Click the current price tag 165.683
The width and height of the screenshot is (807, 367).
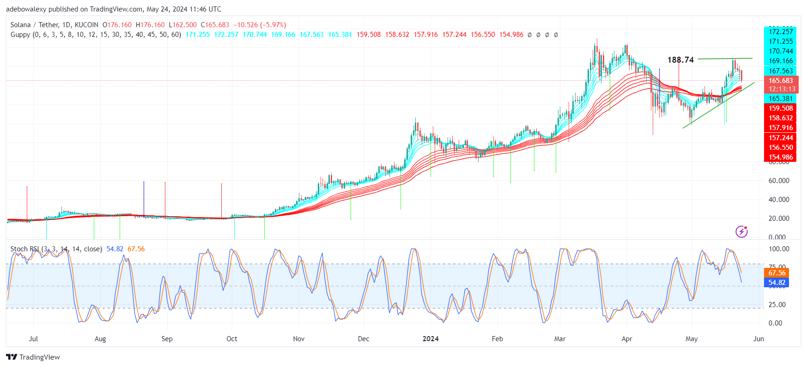click(x=781, y=81)
